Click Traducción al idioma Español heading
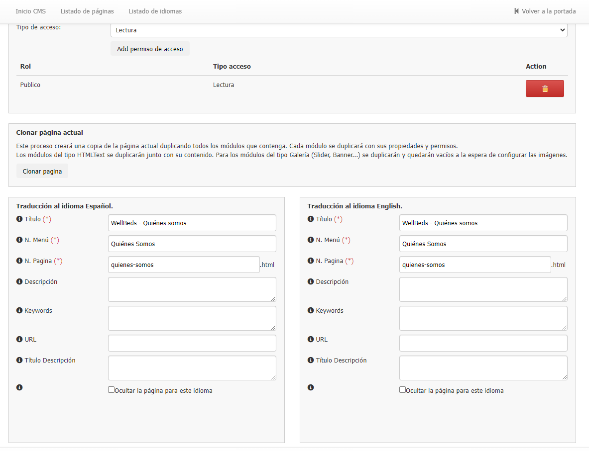589x451 pixels. pyautogui.click(x=65, y=206)
